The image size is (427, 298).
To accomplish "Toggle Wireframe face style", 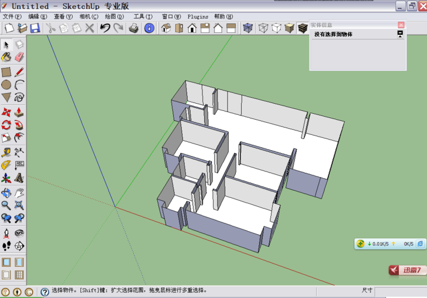I will pyautogui.click(x=263, y=28).
